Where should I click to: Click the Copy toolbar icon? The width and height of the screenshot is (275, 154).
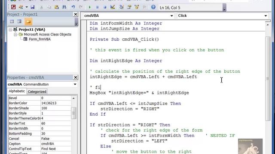[x=49, y=7]
